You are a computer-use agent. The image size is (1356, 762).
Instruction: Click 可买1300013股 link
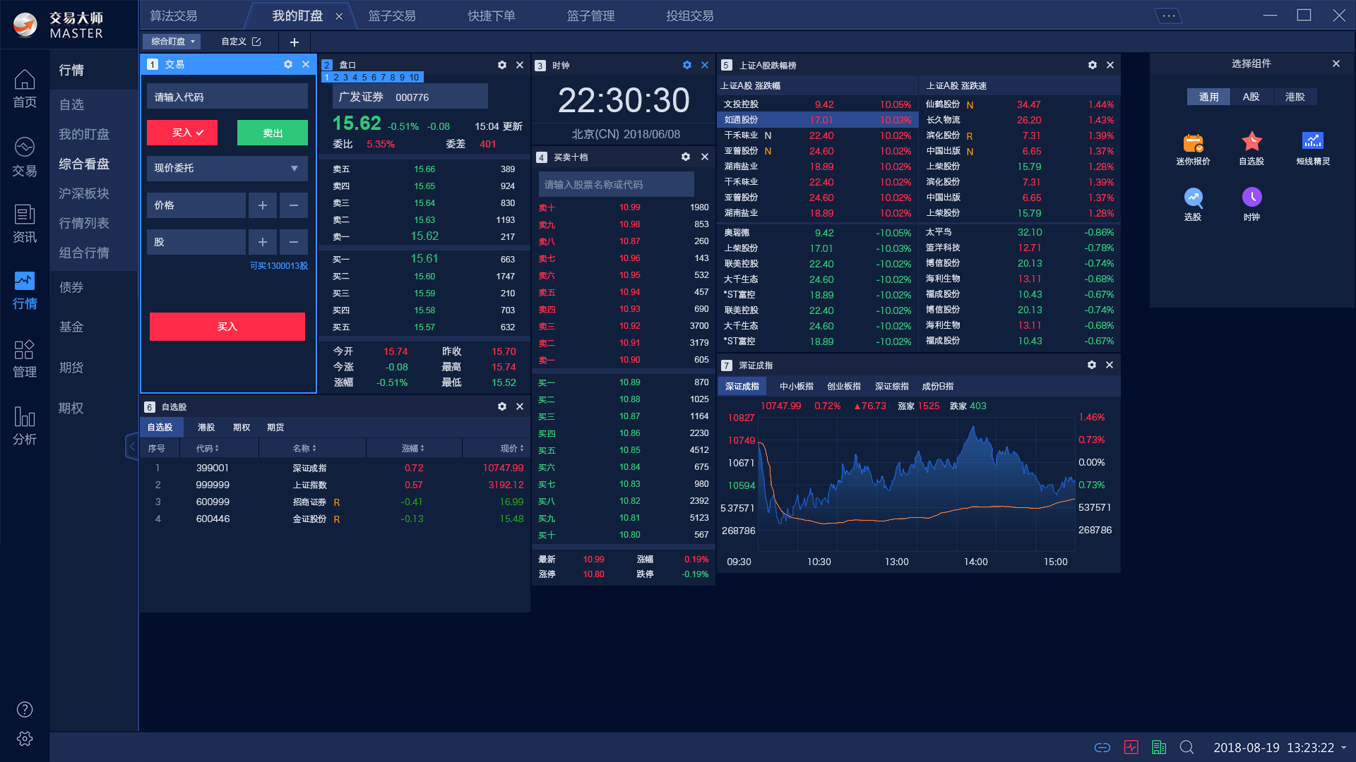(x=278, y=266)
